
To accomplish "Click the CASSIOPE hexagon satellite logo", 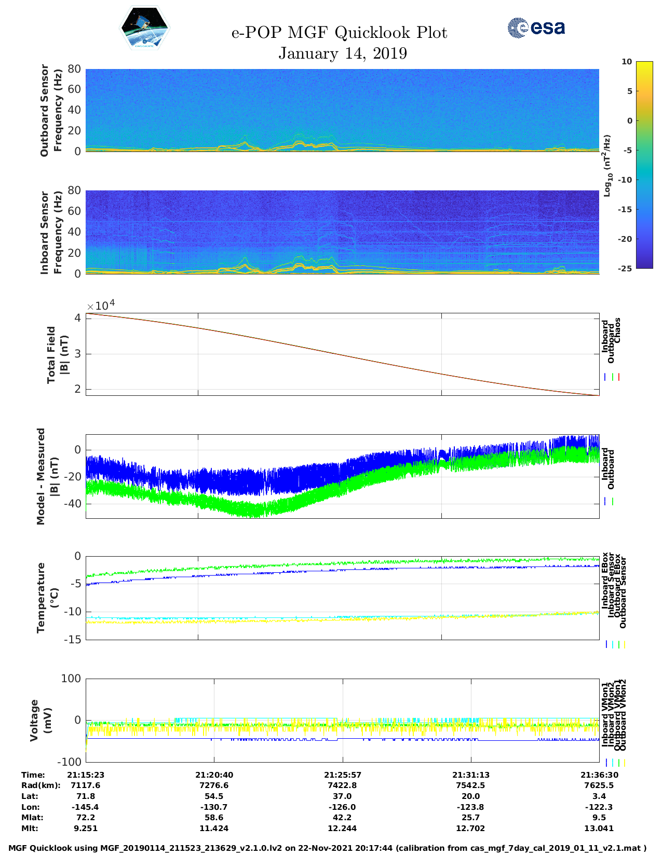I will click(x=144, y=28).
